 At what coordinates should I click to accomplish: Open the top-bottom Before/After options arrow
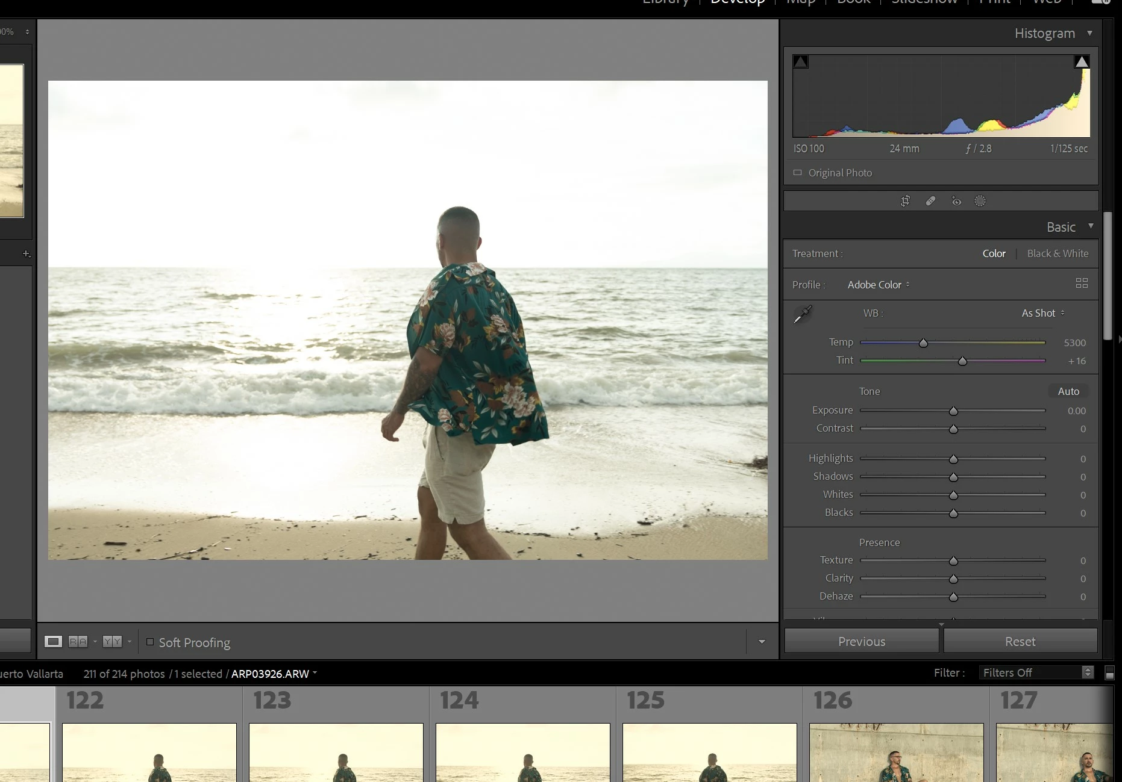click(129, 642)
